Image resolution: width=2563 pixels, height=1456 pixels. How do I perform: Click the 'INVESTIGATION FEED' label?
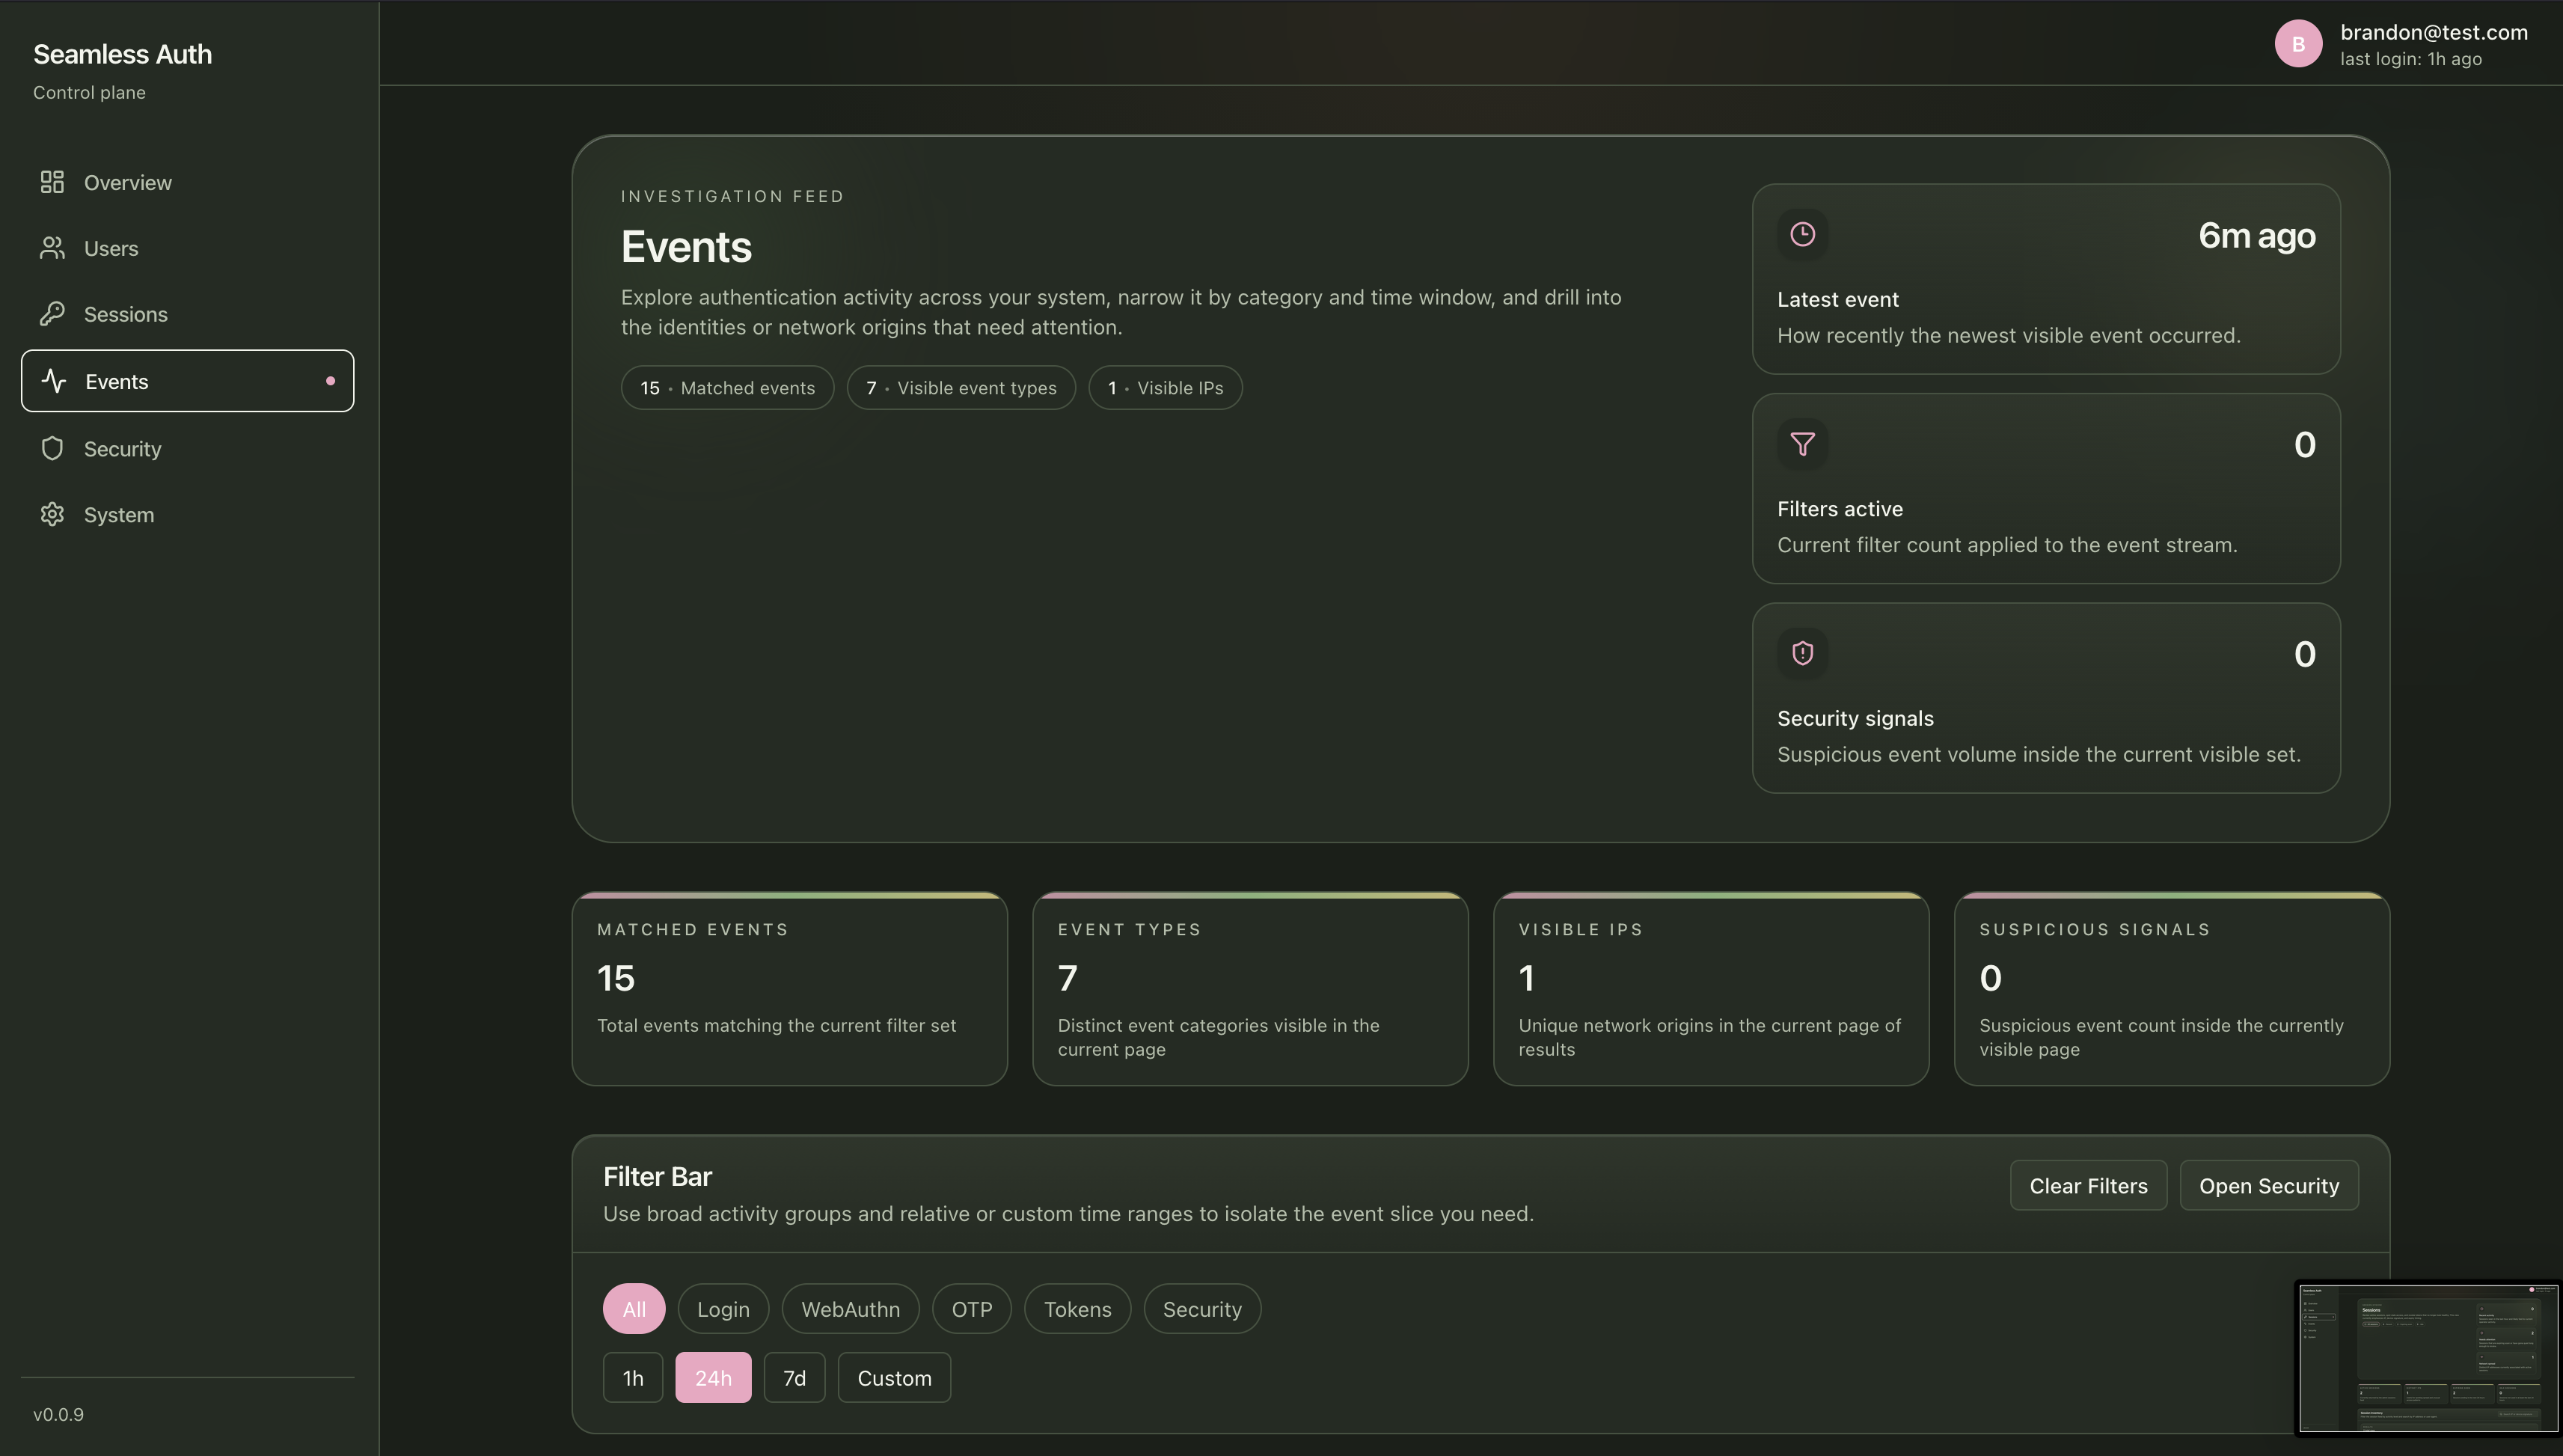(x=732, y=196)
